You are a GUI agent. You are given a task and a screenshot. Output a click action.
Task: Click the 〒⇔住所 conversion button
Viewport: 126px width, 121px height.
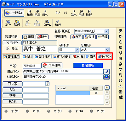click(52, 66)
